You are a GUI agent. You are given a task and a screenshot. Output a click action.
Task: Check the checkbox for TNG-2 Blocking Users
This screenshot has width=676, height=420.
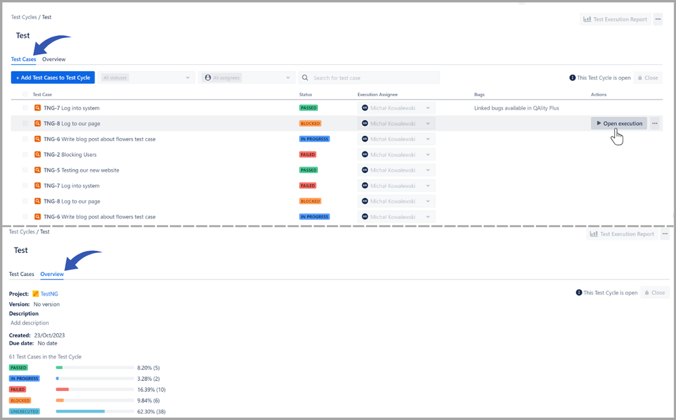pyautogui.click(x=25, y=154)
